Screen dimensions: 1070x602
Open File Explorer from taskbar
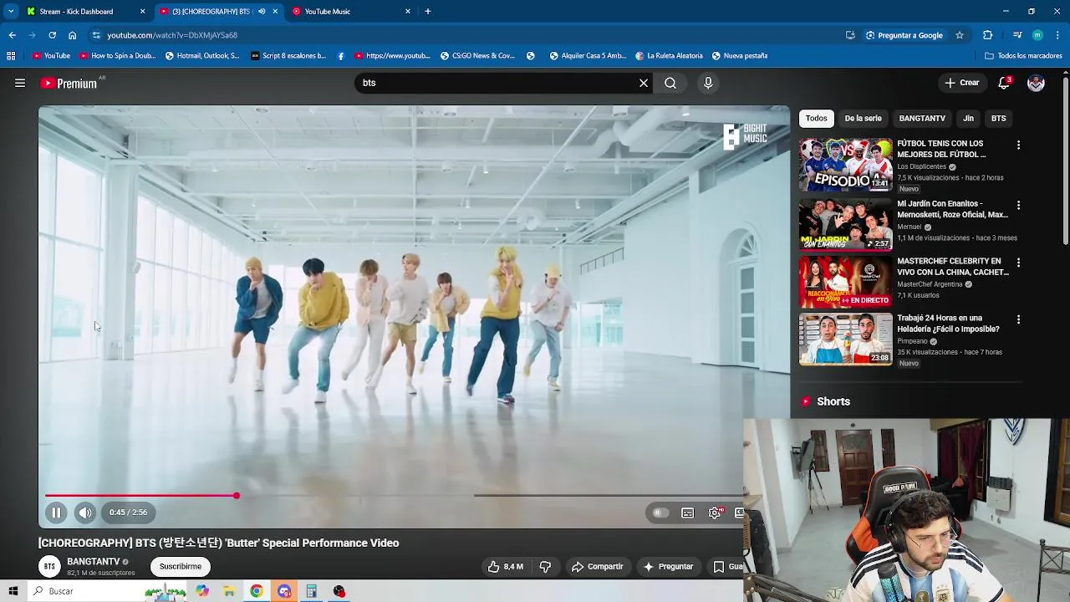pos(229,591)
